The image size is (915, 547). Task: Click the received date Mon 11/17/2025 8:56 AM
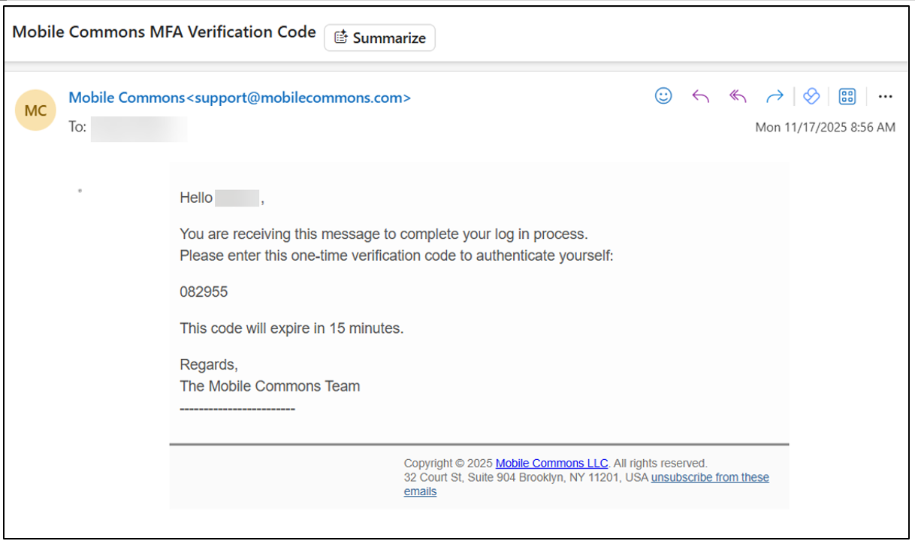click(x=825, y=128)
